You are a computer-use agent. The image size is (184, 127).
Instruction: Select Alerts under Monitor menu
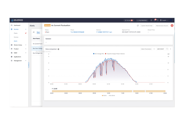tap(15, 41)
